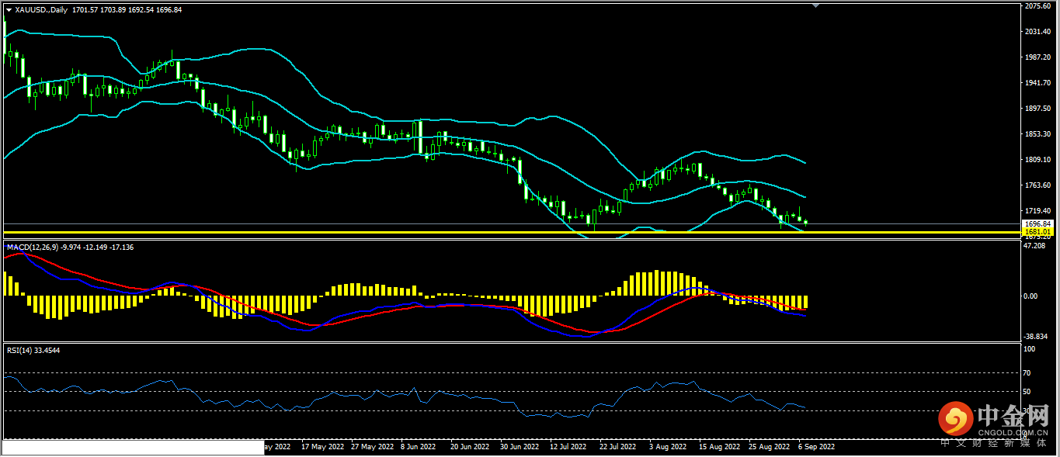The width and height of the screenshot is (1060, 457).
Task: Click the RSI(14) indicator label
Action: [22, 350]
